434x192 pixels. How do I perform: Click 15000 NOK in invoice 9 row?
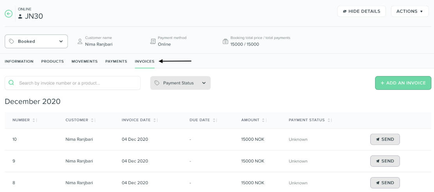(253, 161)
